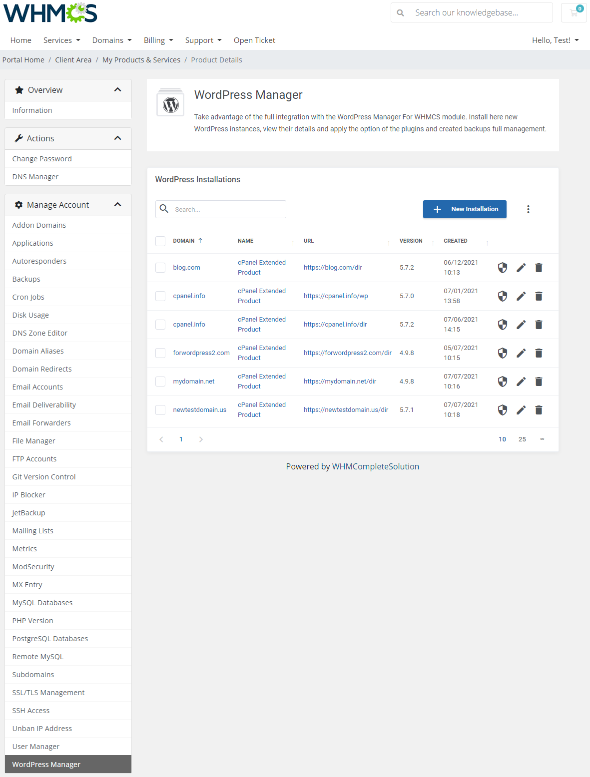
Task: Open the Support dropdown menu
Action: [x=203, y=40]
